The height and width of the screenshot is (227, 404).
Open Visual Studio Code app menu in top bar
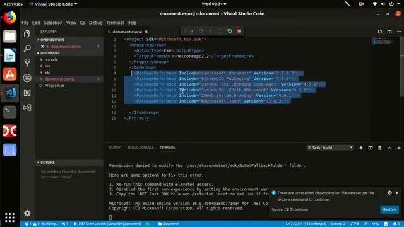tap(53, 4)
